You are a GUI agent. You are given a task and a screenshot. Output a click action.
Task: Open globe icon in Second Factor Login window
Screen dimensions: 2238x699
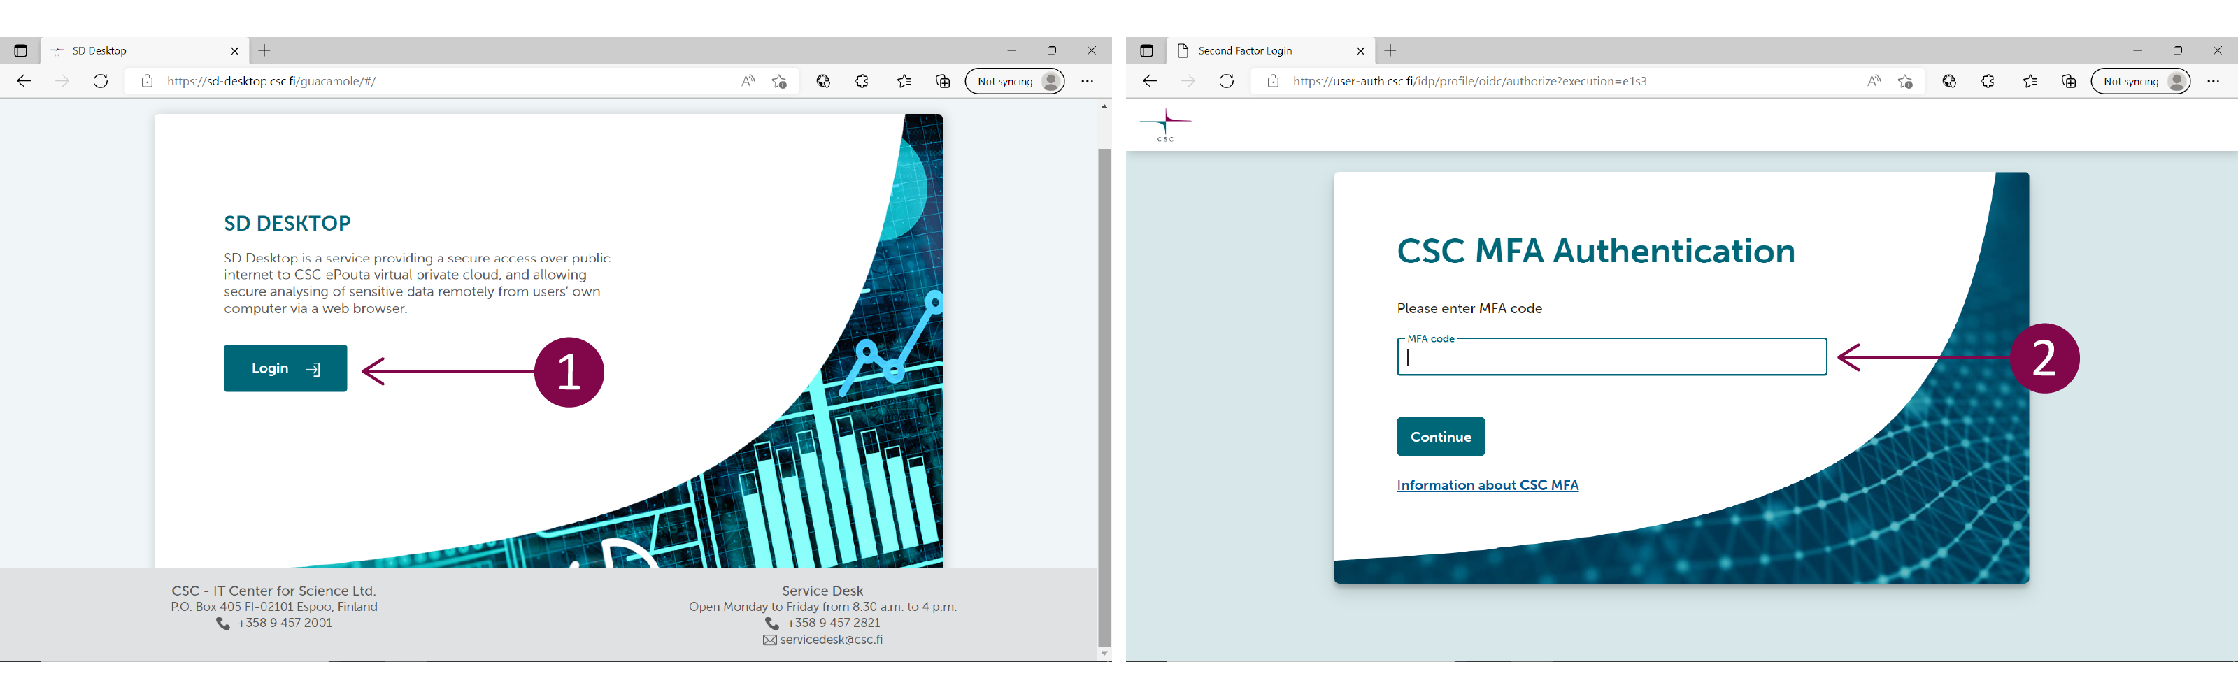point(1950,81)
